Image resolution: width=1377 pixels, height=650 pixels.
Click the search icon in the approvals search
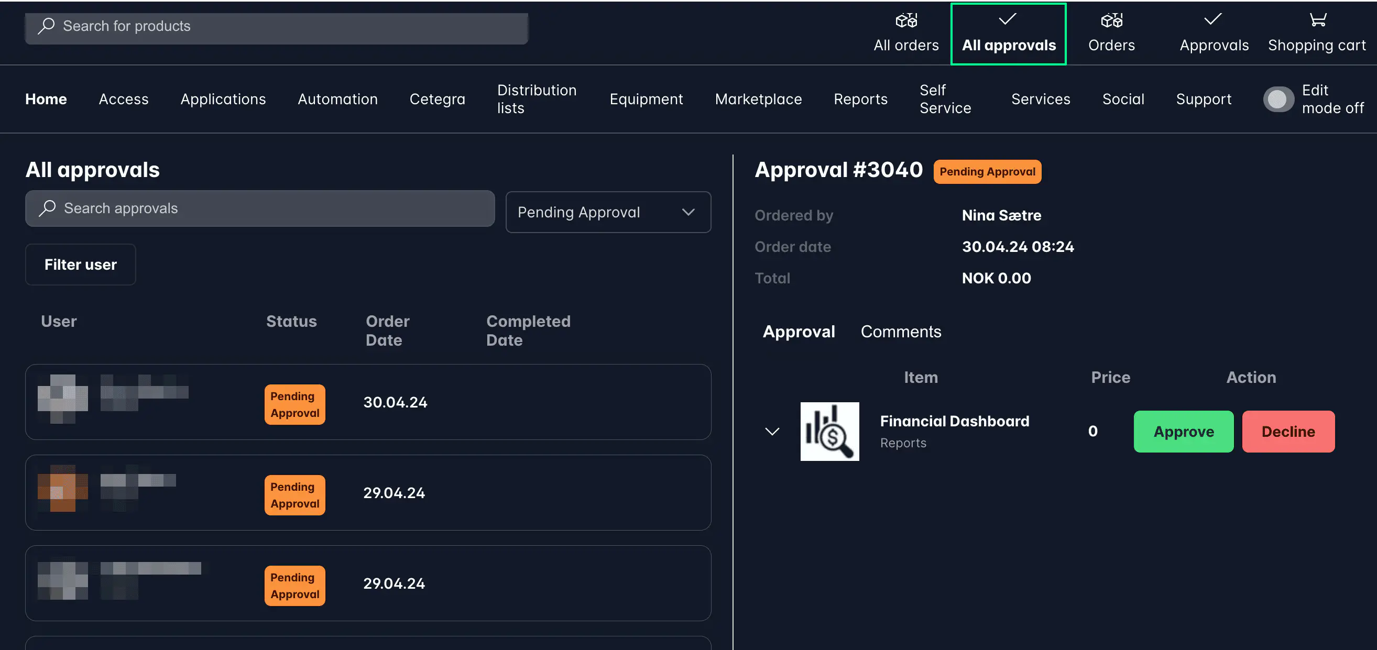coord(48,208)
